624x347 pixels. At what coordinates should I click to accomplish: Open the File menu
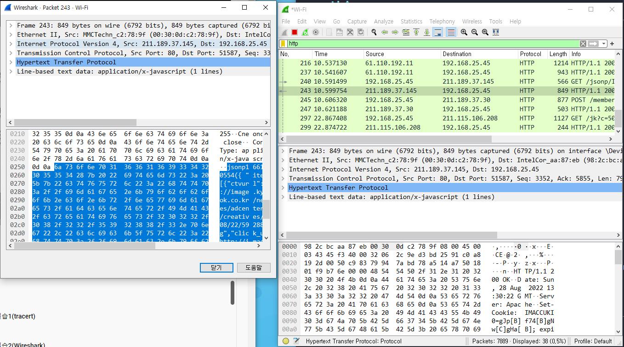pyautogui.click(x=285, y=21)
